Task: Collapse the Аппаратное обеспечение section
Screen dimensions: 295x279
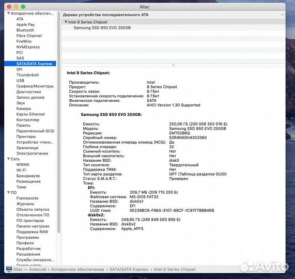Action: [8, 13]
